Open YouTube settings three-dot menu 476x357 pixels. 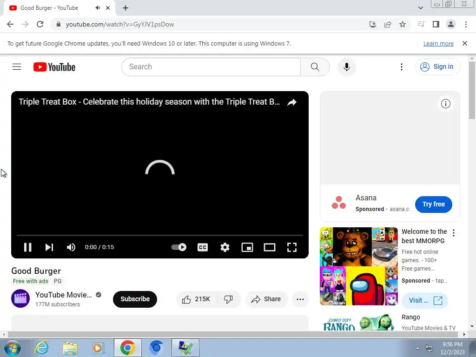point(401,67)
